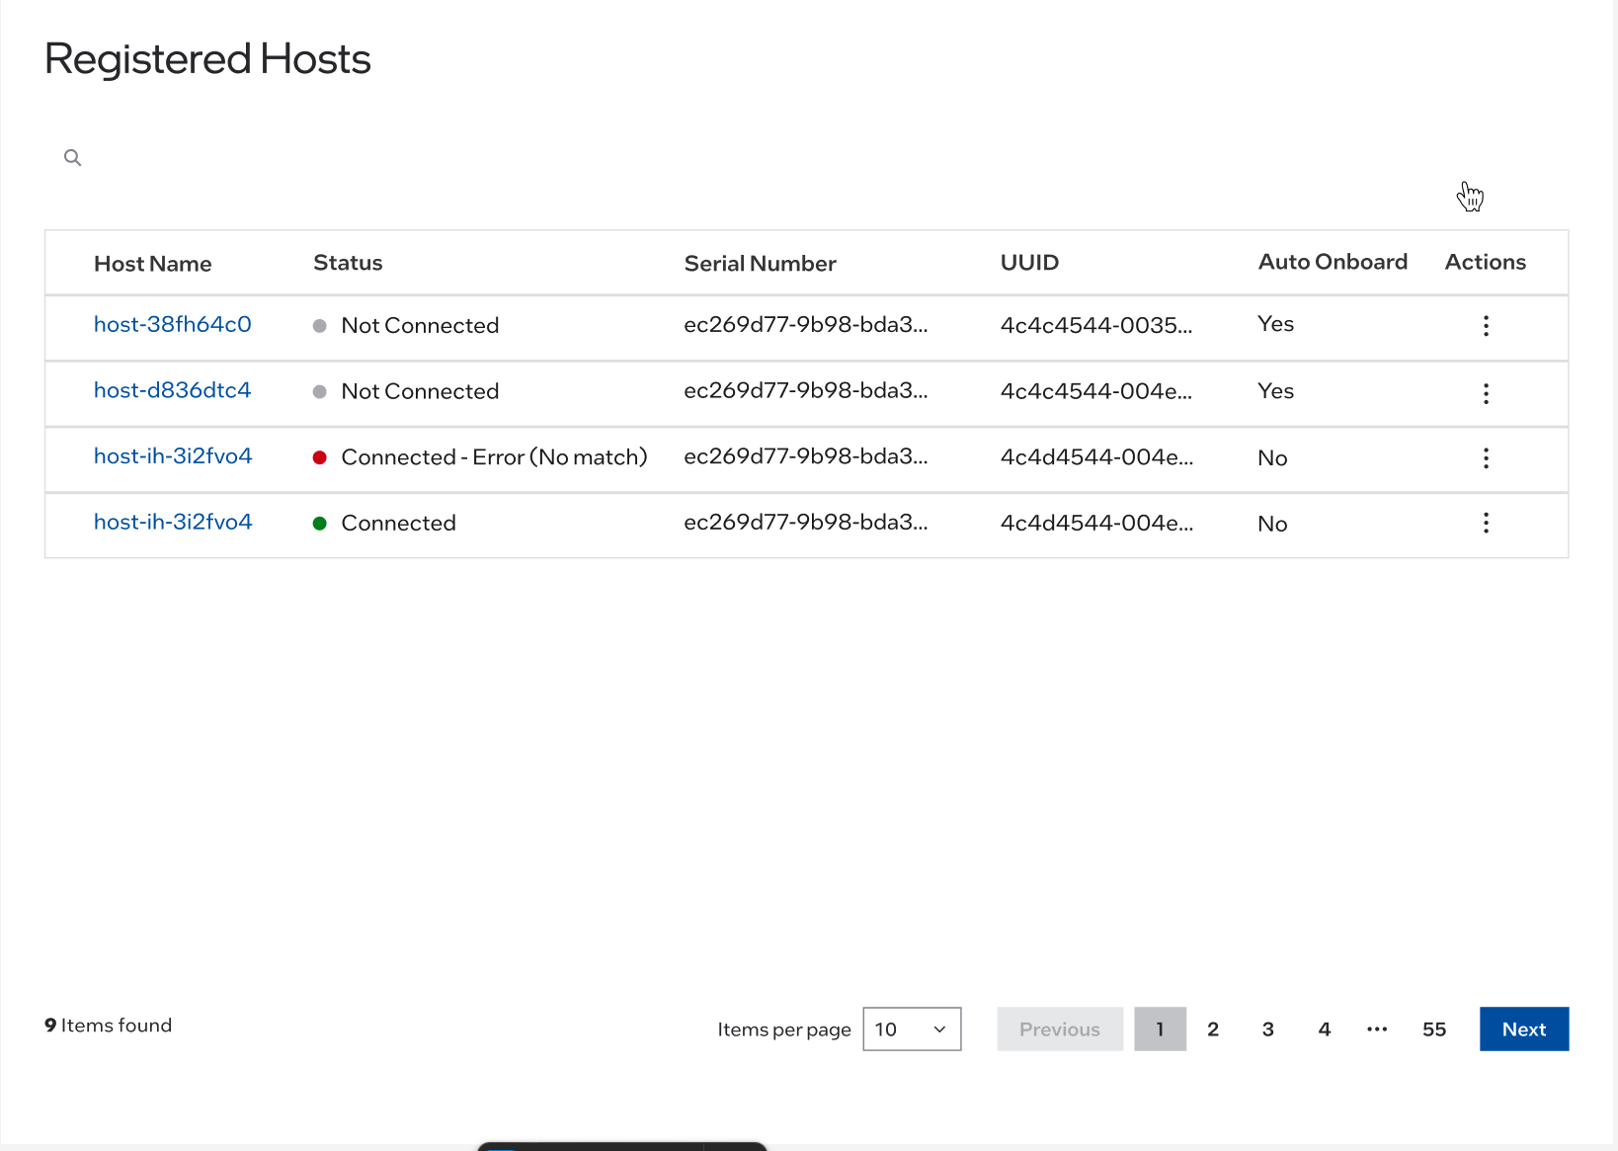Click the Previous pagination button

coord(1059,1028)
